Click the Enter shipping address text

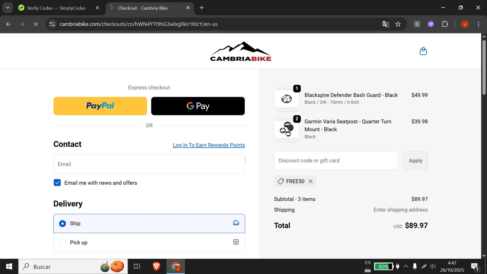400,210
